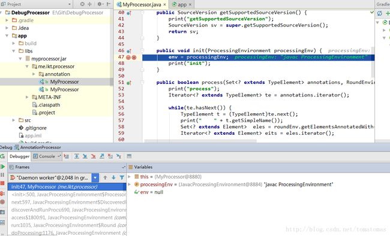Open the .gitignore file

(x=35, y=128)
